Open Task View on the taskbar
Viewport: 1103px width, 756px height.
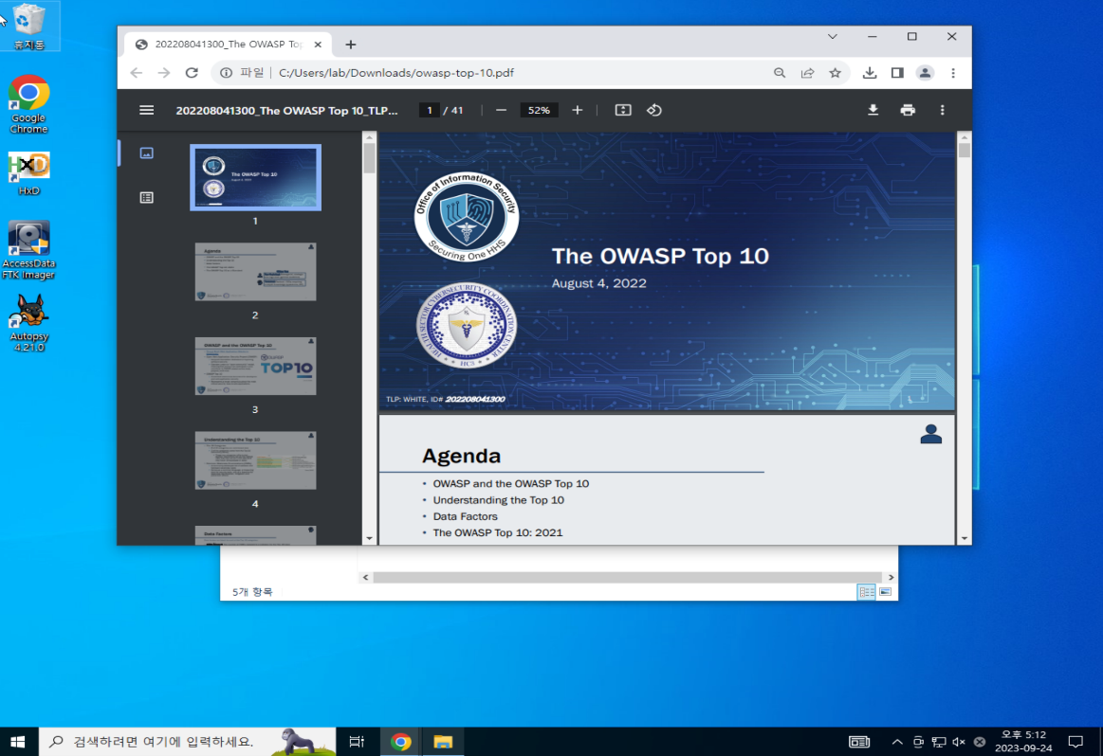(x=357, y=742)
